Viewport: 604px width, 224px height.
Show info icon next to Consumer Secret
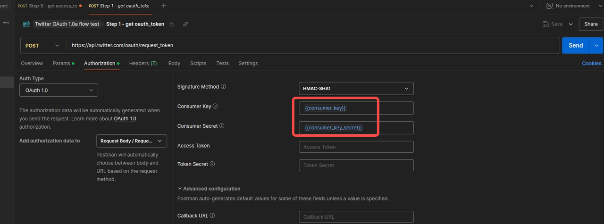coord(222,126)
